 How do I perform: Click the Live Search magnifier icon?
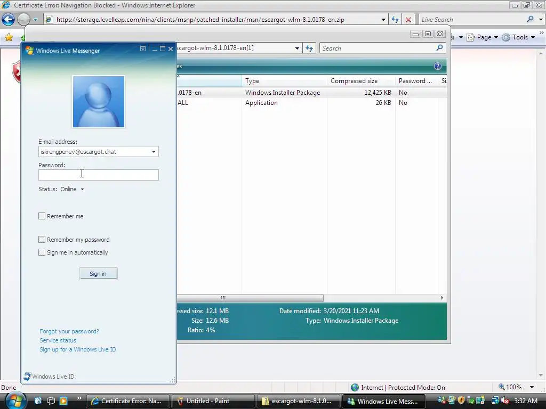tap(531, 19)
